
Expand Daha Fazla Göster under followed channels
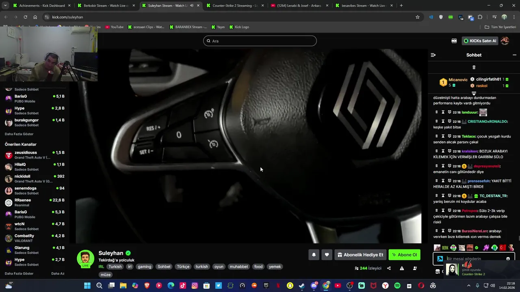19,134
